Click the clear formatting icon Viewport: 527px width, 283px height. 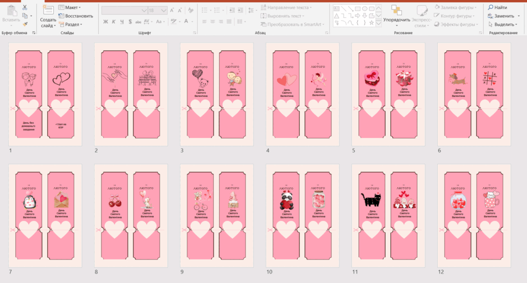tap(191, 11)
